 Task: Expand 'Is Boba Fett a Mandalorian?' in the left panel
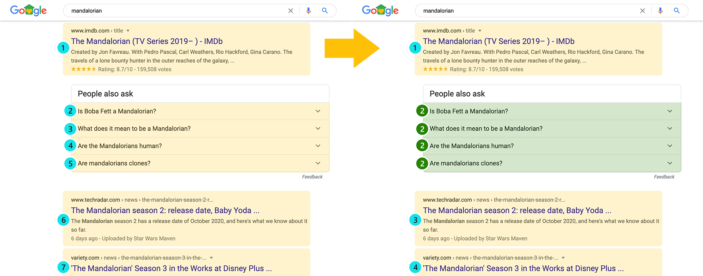(x=200, y=111)
